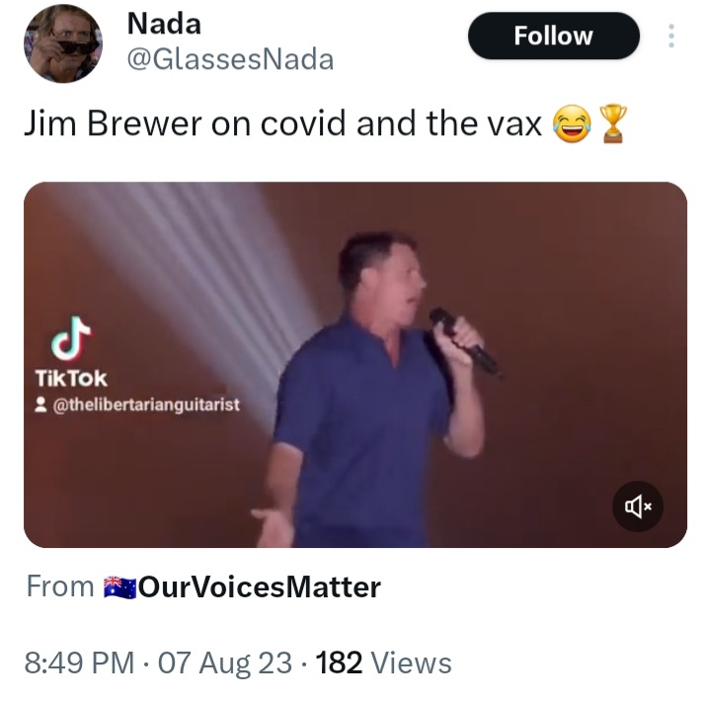Click the tweet text about Jim Brewer
Viewport: 703px width, 701px height.
(x=283, y=123)
